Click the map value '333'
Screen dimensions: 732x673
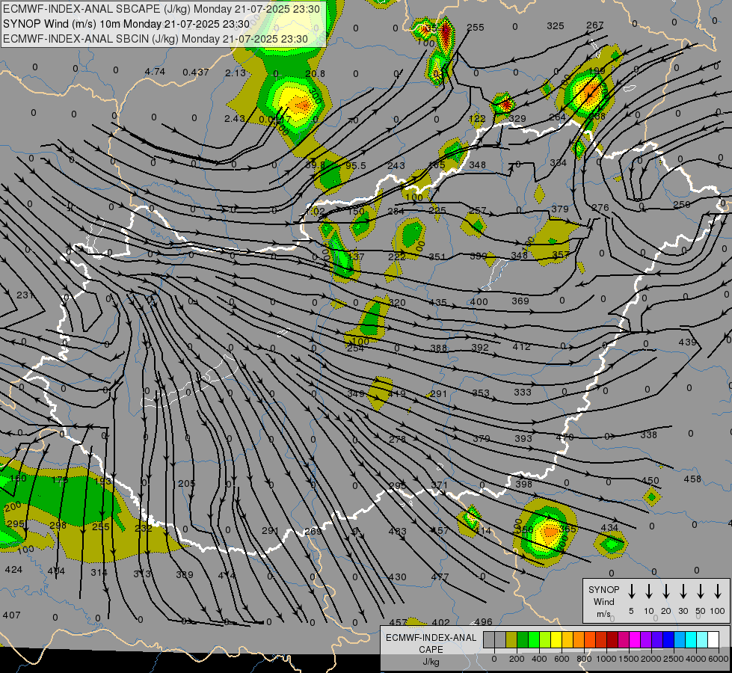click(x=523, y=393)
